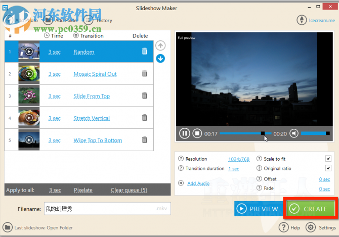Toggle the Scale to fit checkbox
Screen dimensions: 339x237
click(x=328, y=159)
